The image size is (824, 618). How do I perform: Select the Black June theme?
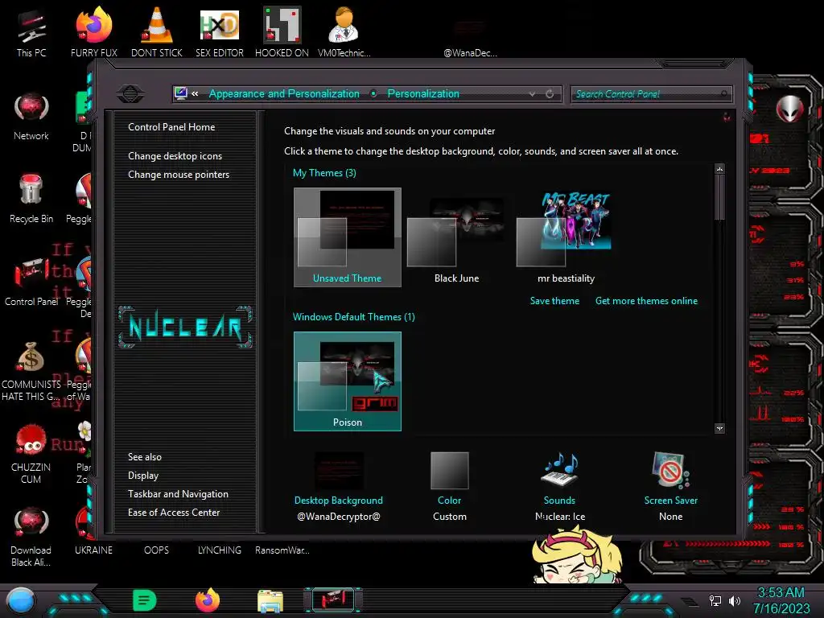(x=457, y=237)
